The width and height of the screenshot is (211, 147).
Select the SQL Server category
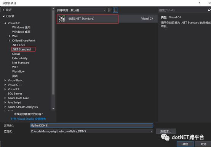pyautogui.click(x=15, y=93)
